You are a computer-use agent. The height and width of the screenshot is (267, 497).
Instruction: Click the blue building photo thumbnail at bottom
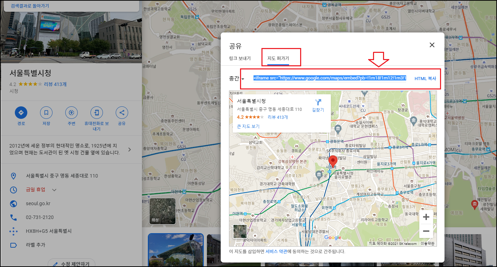pos(176,250)
